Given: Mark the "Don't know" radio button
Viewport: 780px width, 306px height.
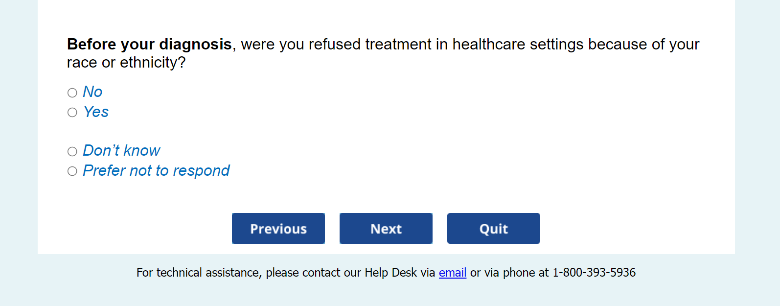Looking at the screenshot, I should 72,151.
